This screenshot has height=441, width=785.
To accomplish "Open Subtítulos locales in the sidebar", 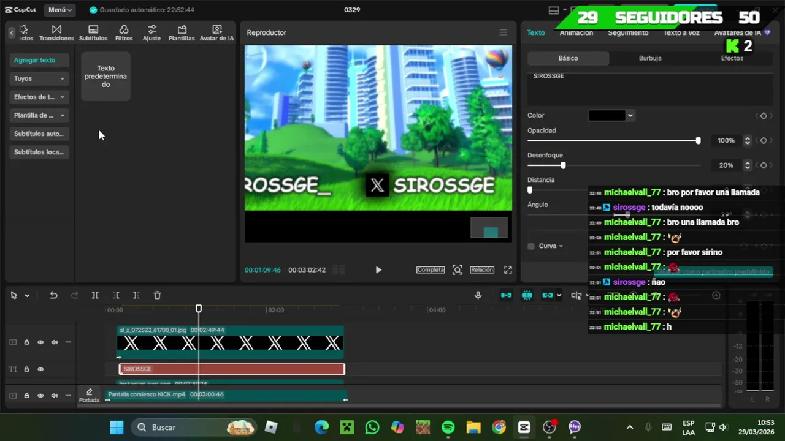I will point(39,152).
